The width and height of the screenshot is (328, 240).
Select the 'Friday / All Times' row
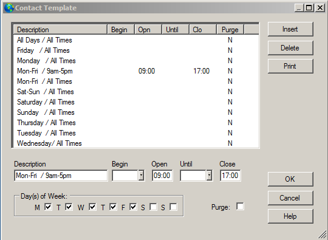(136, 50)
